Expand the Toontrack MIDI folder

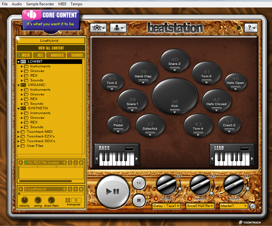[18, 132]
